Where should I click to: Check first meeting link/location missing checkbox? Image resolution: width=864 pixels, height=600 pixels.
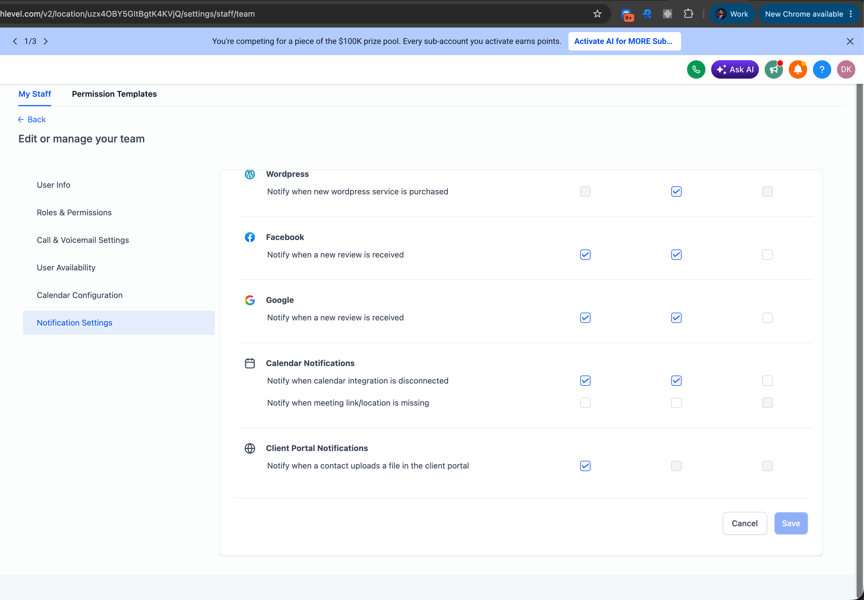585,403
